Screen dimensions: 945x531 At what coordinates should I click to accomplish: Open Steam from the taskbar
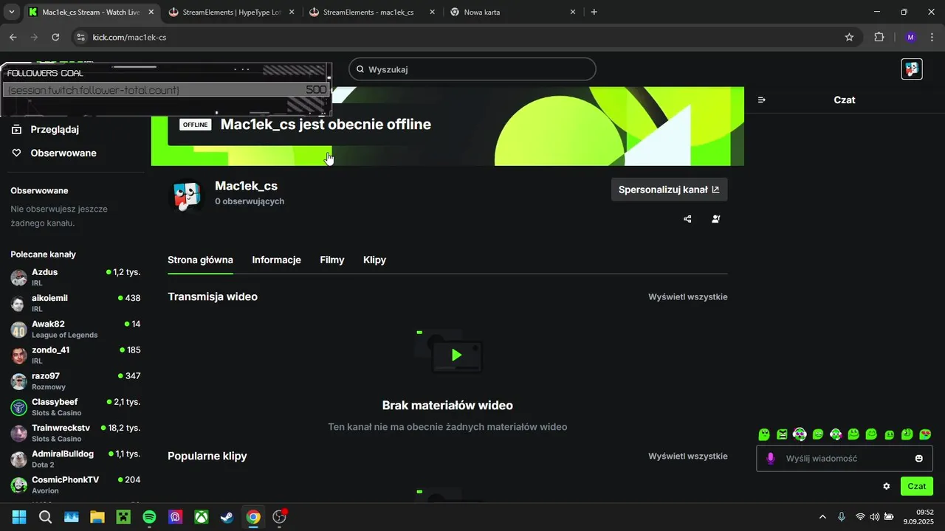227,517
